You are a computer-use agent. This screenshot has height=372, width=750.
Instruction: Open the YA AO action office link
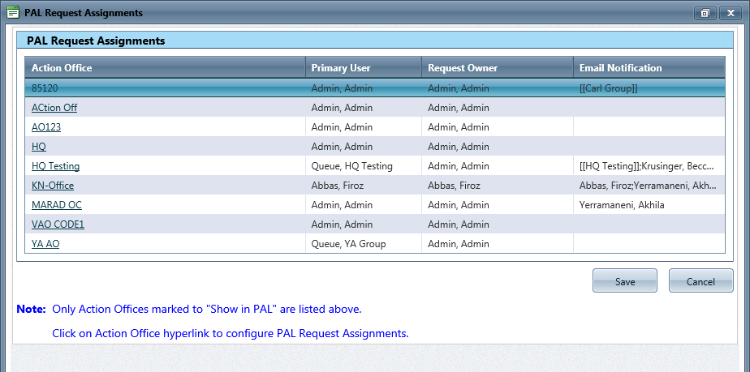[45, 244]
